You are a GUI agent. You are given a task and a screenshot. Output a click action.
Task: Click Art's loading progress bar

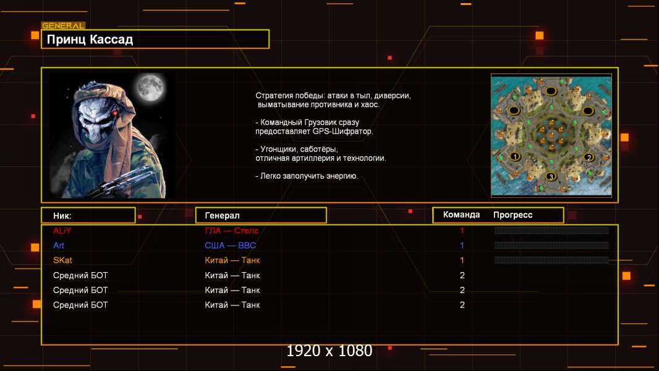click(551, 245)
